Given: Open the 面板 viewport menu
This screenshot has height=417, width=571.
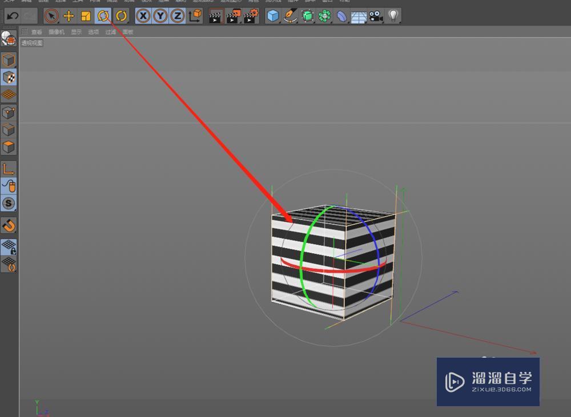Looking at the screenshot, I should (128, 32).
